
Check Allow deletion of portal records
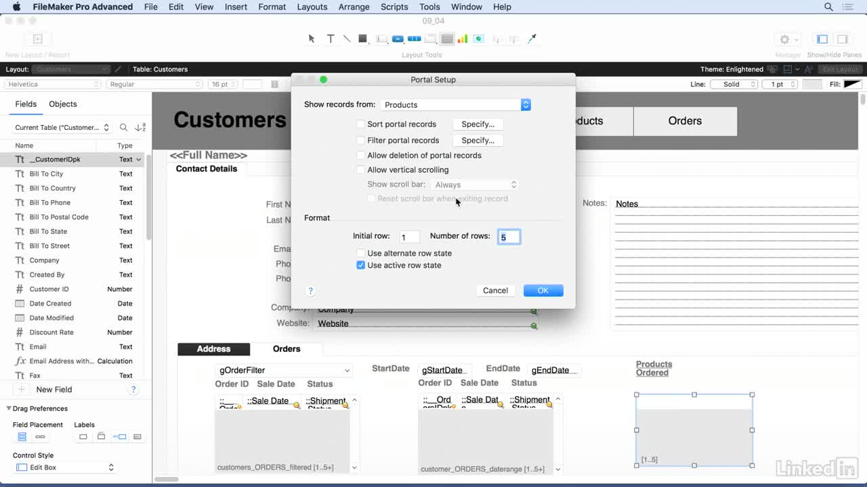tap(361, 155)
